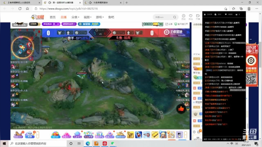
Task: Click the red 新春红包 side banner
Action: pyautogui.click(x=252, y=64)
